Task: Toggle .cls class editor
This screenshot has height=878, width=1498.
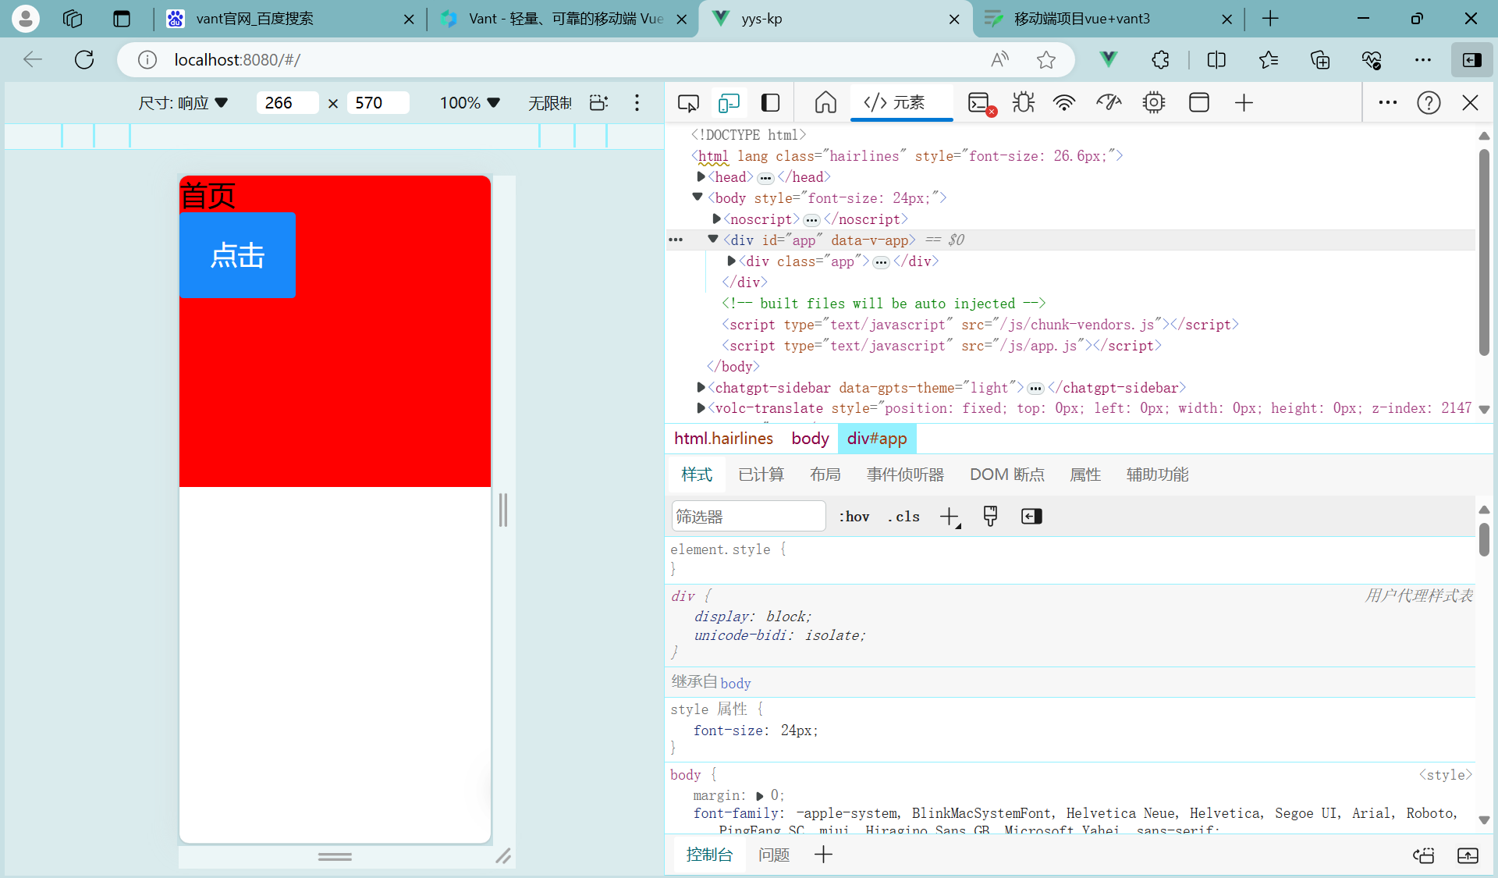Action: [x=903, y=516]
